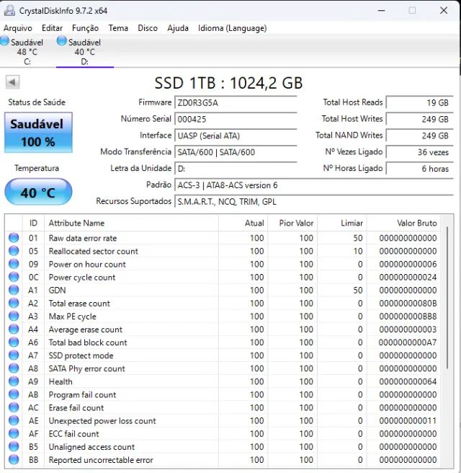Click Total NAND Writes value 249 GB

419,136
